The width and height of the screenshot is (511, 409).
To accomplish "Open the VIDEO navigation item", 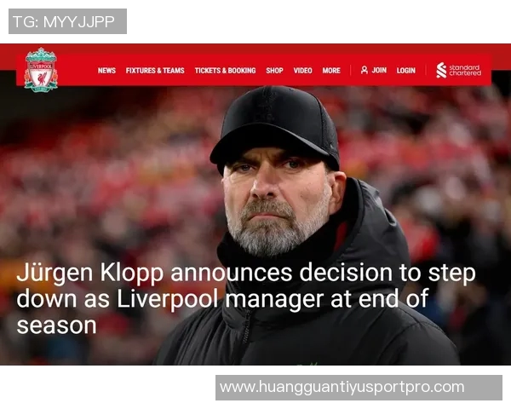I will pyautogui.click(x=302, y=71).
